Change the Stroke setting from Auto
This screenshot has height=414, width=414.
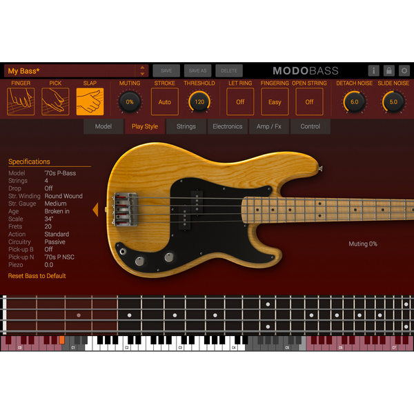pos(165,101)
